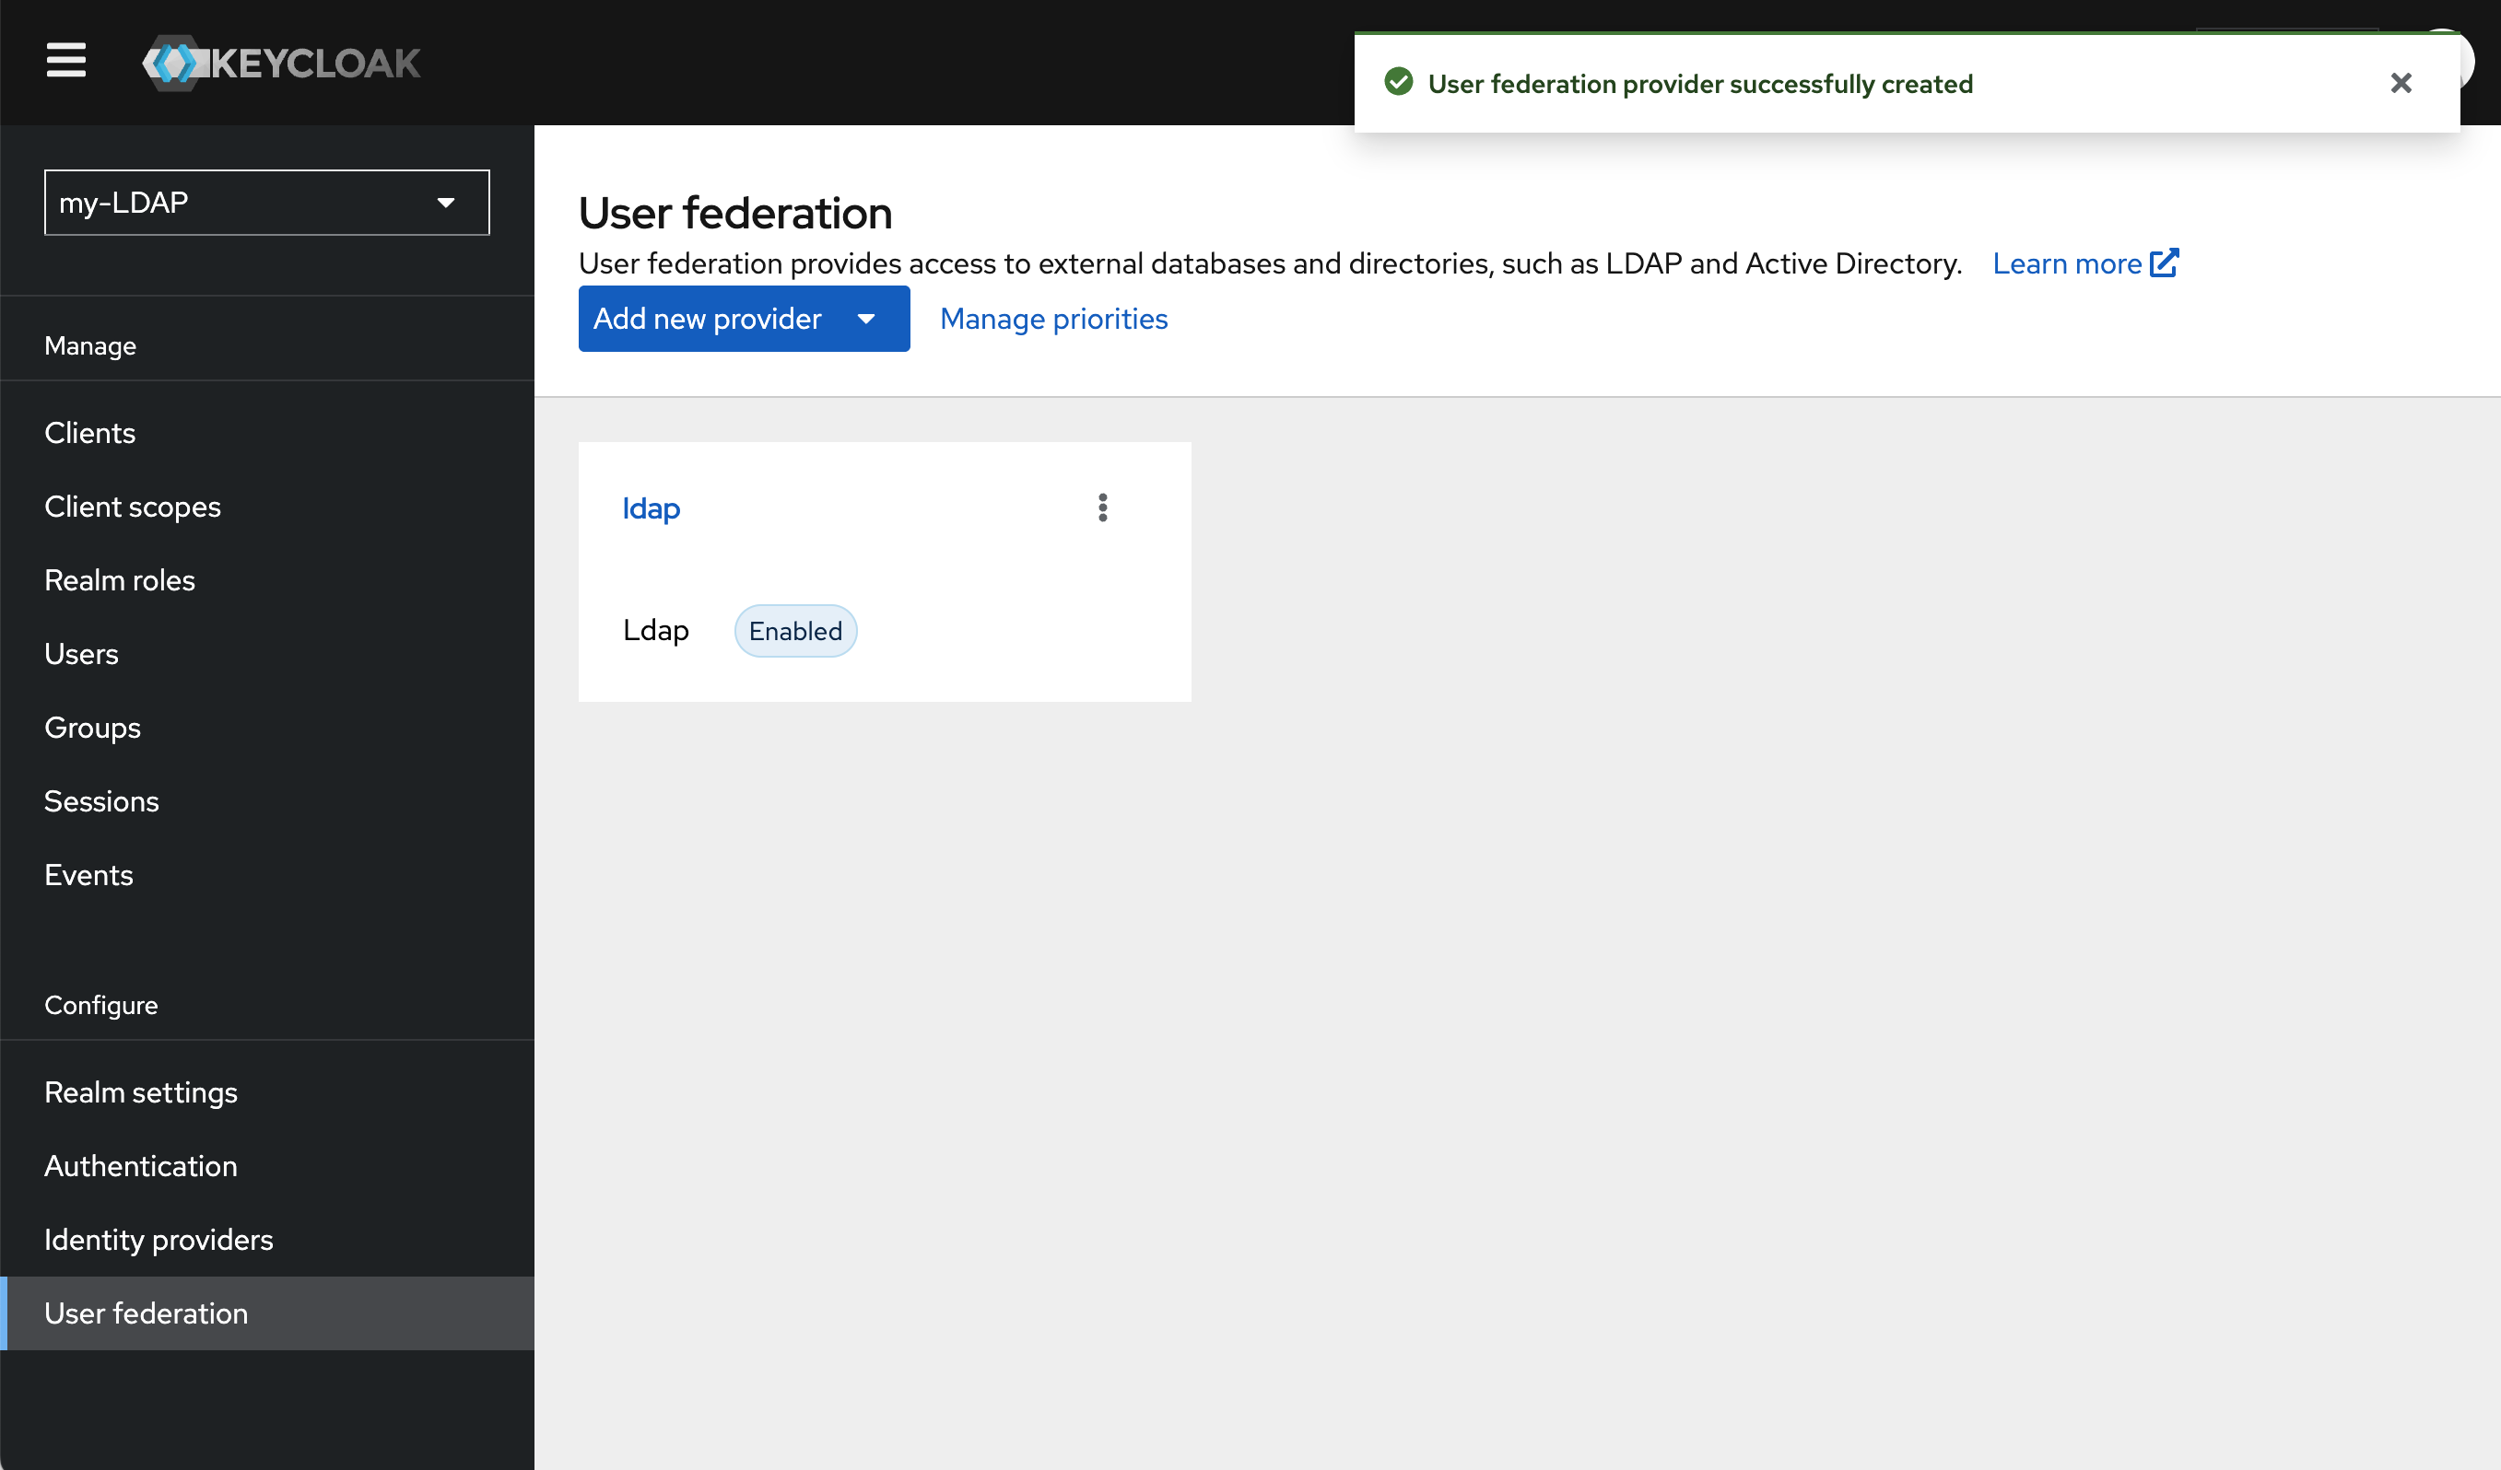Open the hamburger navigation menu

[x=65, y=61]
